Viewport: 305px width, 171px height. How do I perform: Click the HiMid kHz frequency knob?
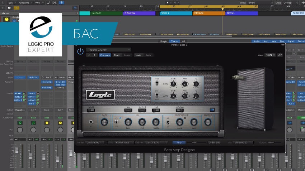point(184,84)
